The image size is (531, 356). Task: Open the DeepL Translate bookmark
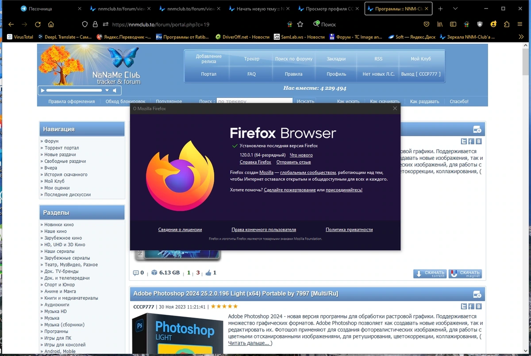(x=65, y=37)
